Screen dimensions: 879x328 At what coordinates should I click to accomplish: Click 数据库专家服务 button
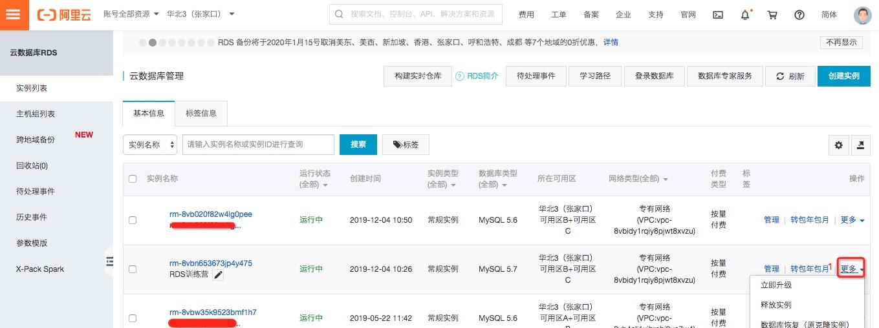point(725,76)
